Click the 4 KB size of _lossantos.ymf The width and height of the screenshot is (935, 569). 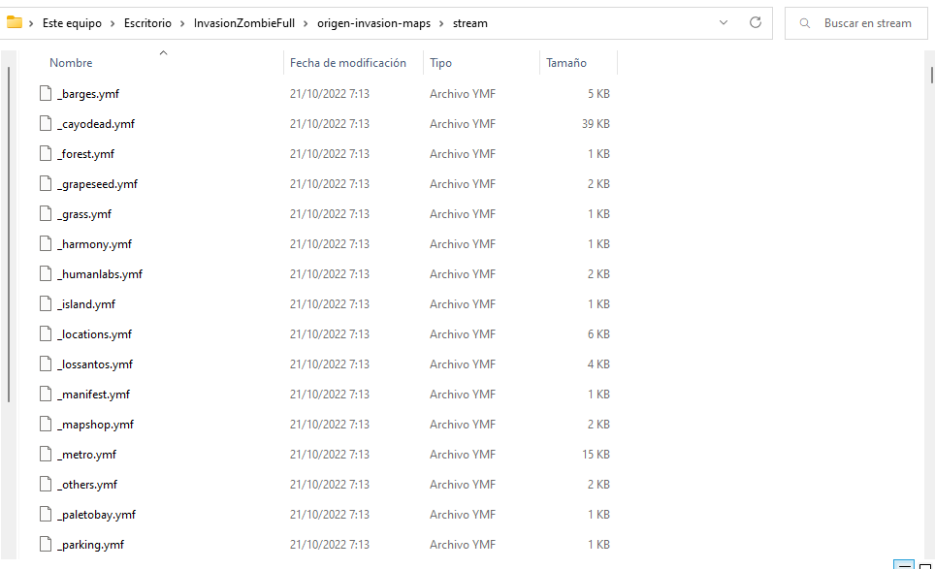[x=598, y=364]
